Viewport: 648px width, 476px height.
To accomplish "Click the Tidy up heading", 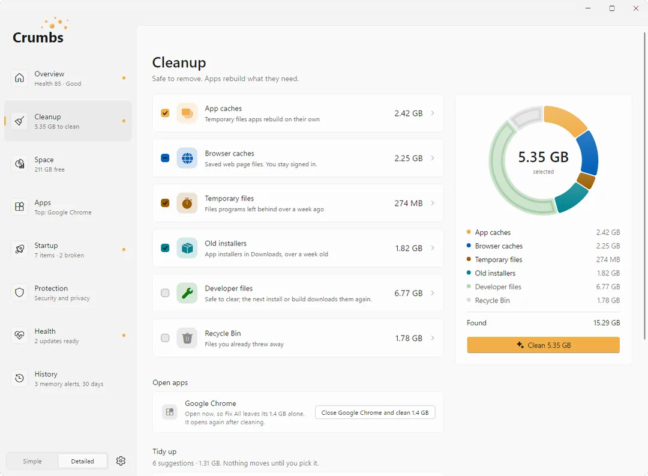I will (x=164, y=451).
